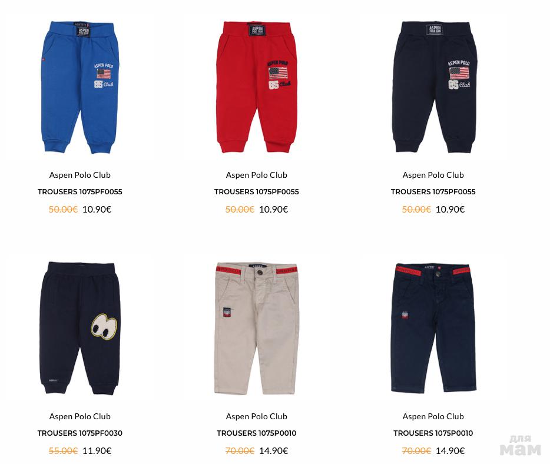550x464 pixels.
Task: Open TROUSERS 1075P0010 title under navy chinos
Action: (433, 433)
